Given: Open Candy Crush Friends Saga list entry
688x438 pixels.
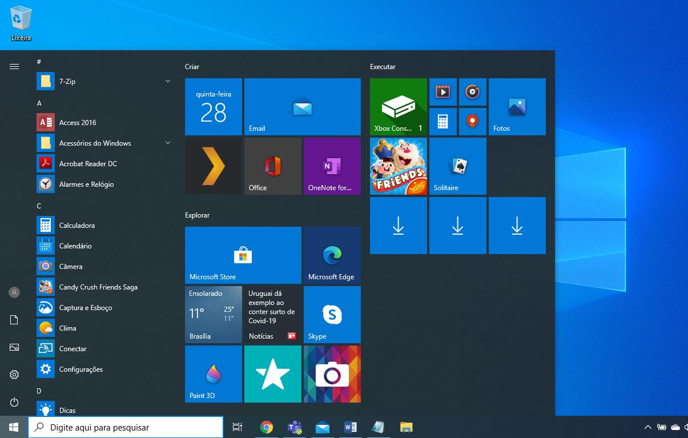Looking at the screenshot, I should click(x=105, y=287).
